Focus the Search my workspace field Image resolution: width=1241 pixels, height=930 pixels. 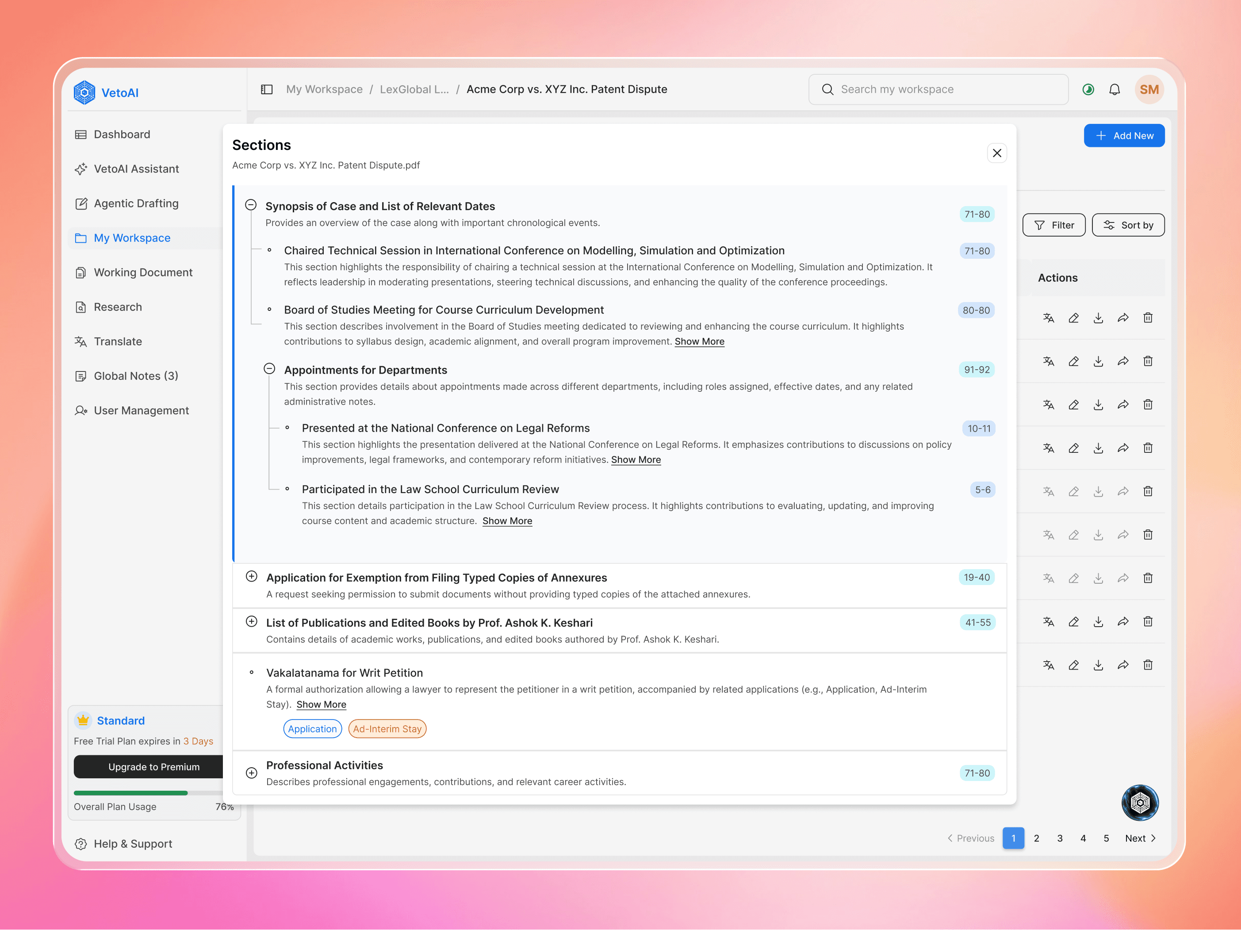coord(938,90)
